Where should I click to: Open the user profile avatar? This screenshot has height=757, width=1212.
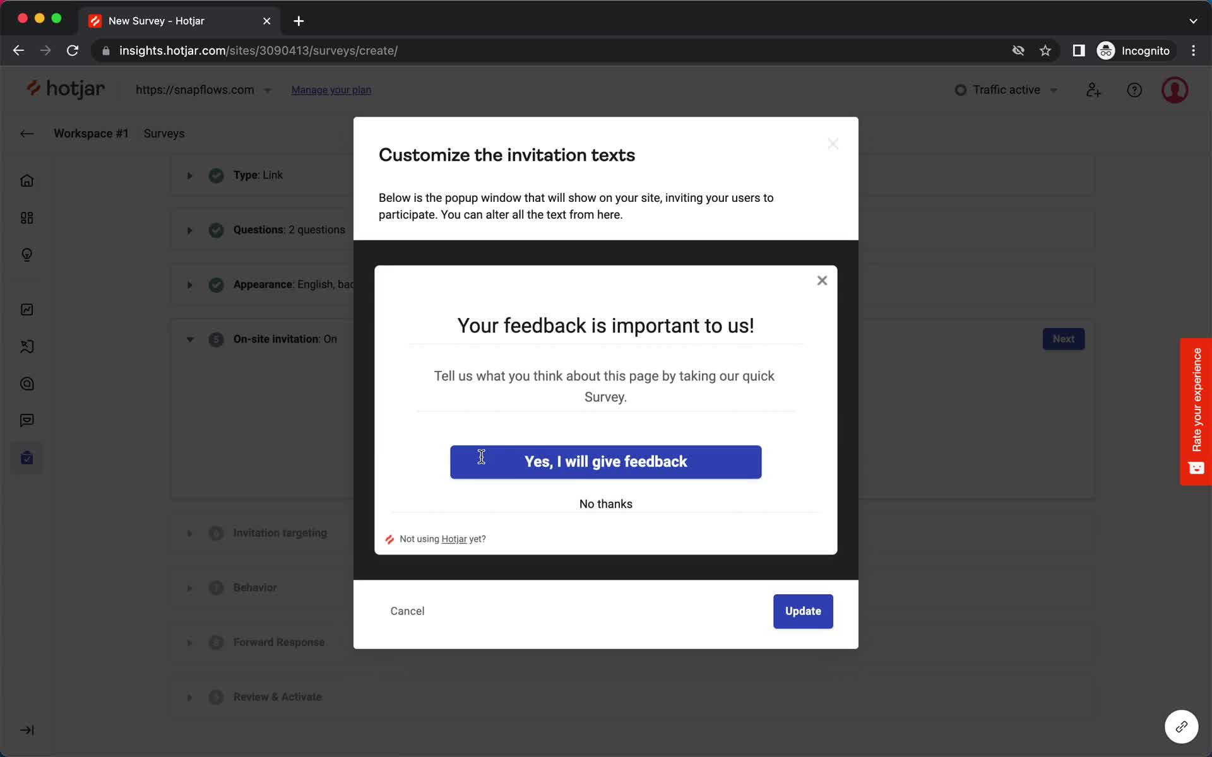pyautogui.click(x=1175, y=90)
